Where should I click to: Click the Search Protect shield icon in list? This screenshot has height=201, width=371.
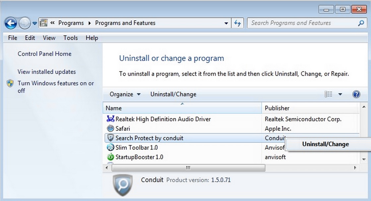[x=110, y=138]
